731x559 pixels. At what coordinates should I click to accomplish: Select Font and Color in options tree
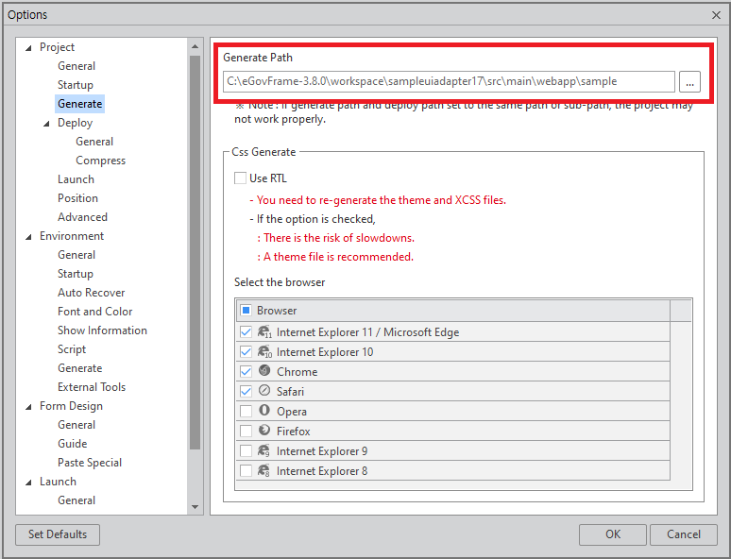click(94, 312)
